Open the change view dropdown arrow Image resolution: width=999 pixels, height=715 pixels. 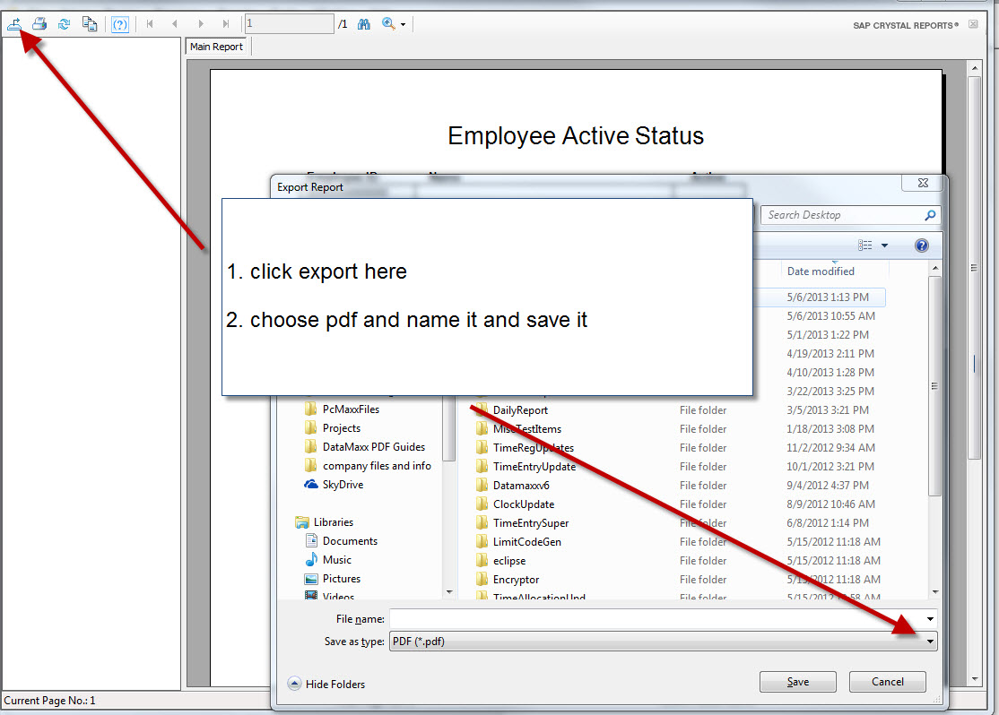click(x=884, y=246)
